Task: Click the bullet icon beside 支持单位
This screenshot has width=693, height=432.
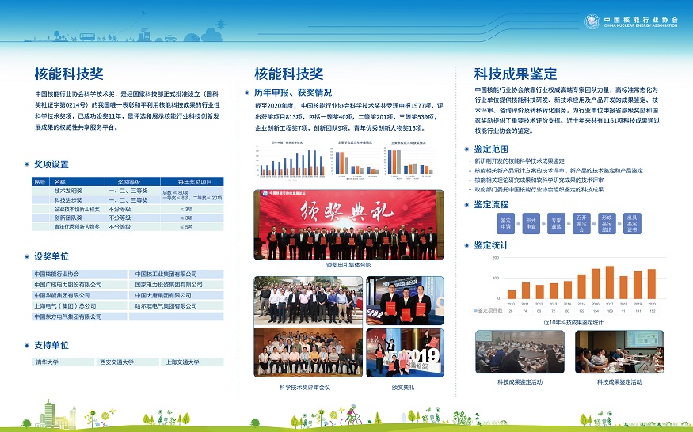Action: 27,345
